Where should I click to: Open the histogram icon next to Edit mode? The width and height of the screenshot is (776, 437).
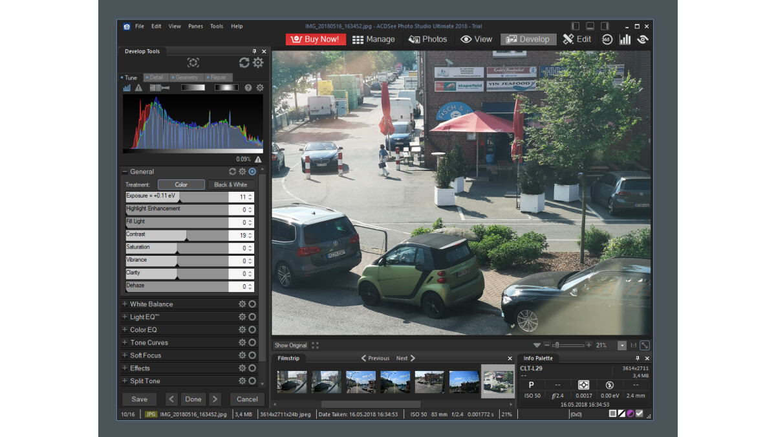(625, 39)
